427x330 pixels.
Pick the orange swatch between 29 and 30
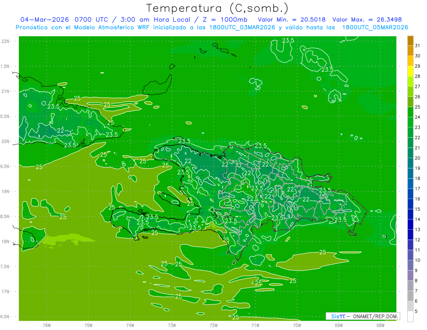point(410,61)
